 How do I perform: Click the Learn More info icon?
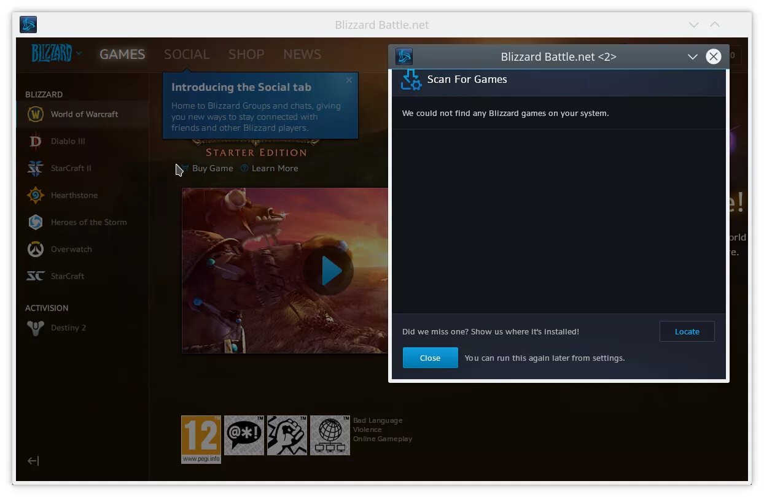(244, 168)
